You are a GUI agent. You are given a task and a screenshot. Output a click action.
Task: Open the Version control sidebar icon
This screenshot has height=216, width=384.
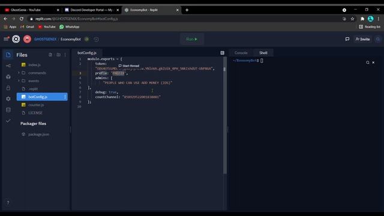point(8,65)
